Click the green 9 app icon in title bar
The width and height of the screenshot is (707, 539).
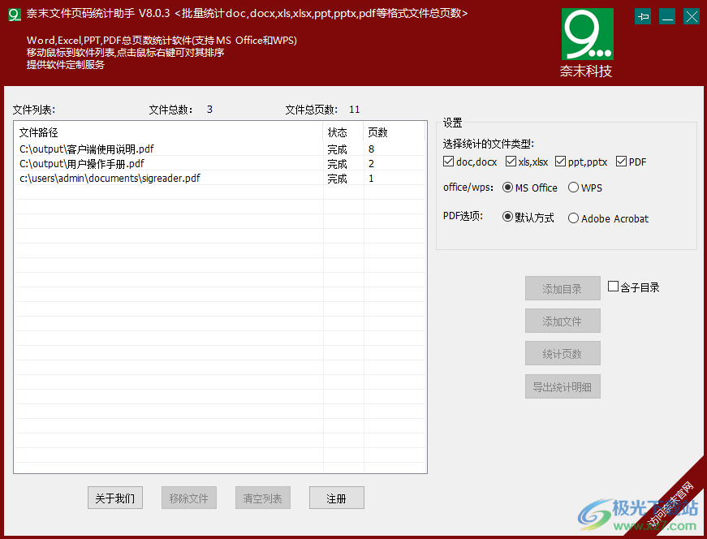tap(15, 15)
